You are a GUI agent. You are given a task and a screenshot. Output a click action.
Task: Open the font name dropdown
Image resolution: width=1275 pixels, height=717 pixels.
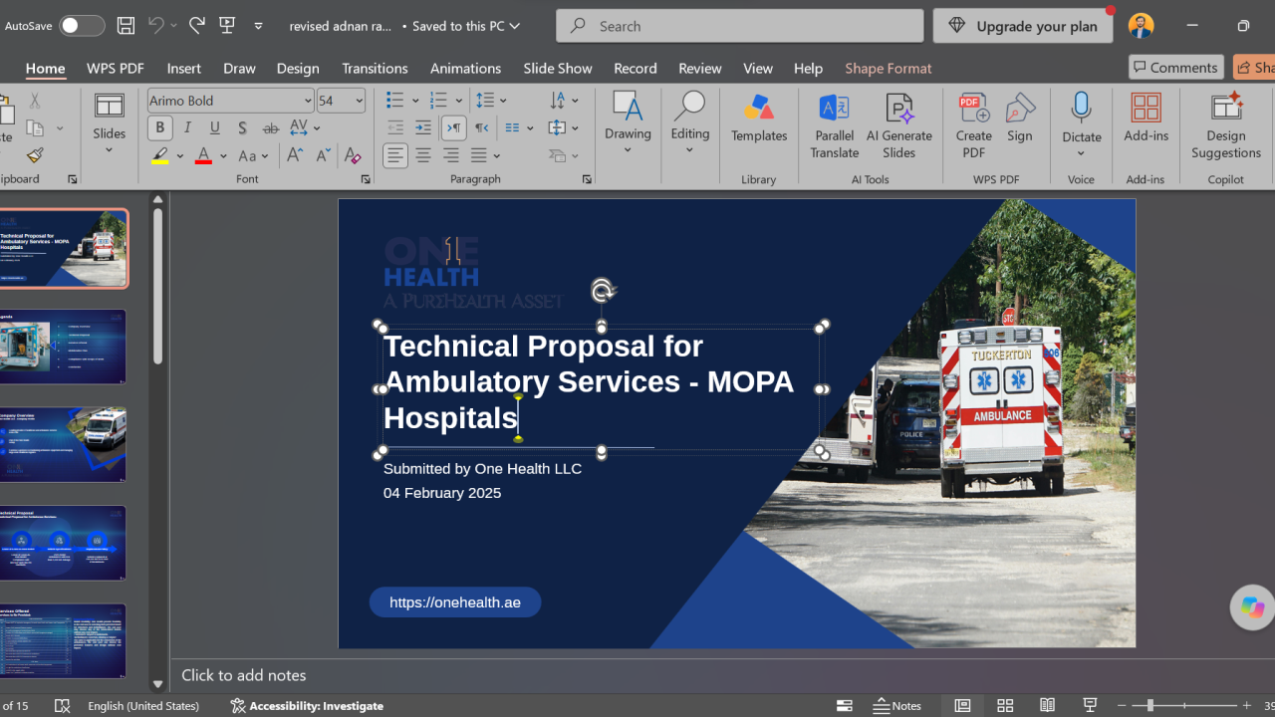tap(308, 101)
